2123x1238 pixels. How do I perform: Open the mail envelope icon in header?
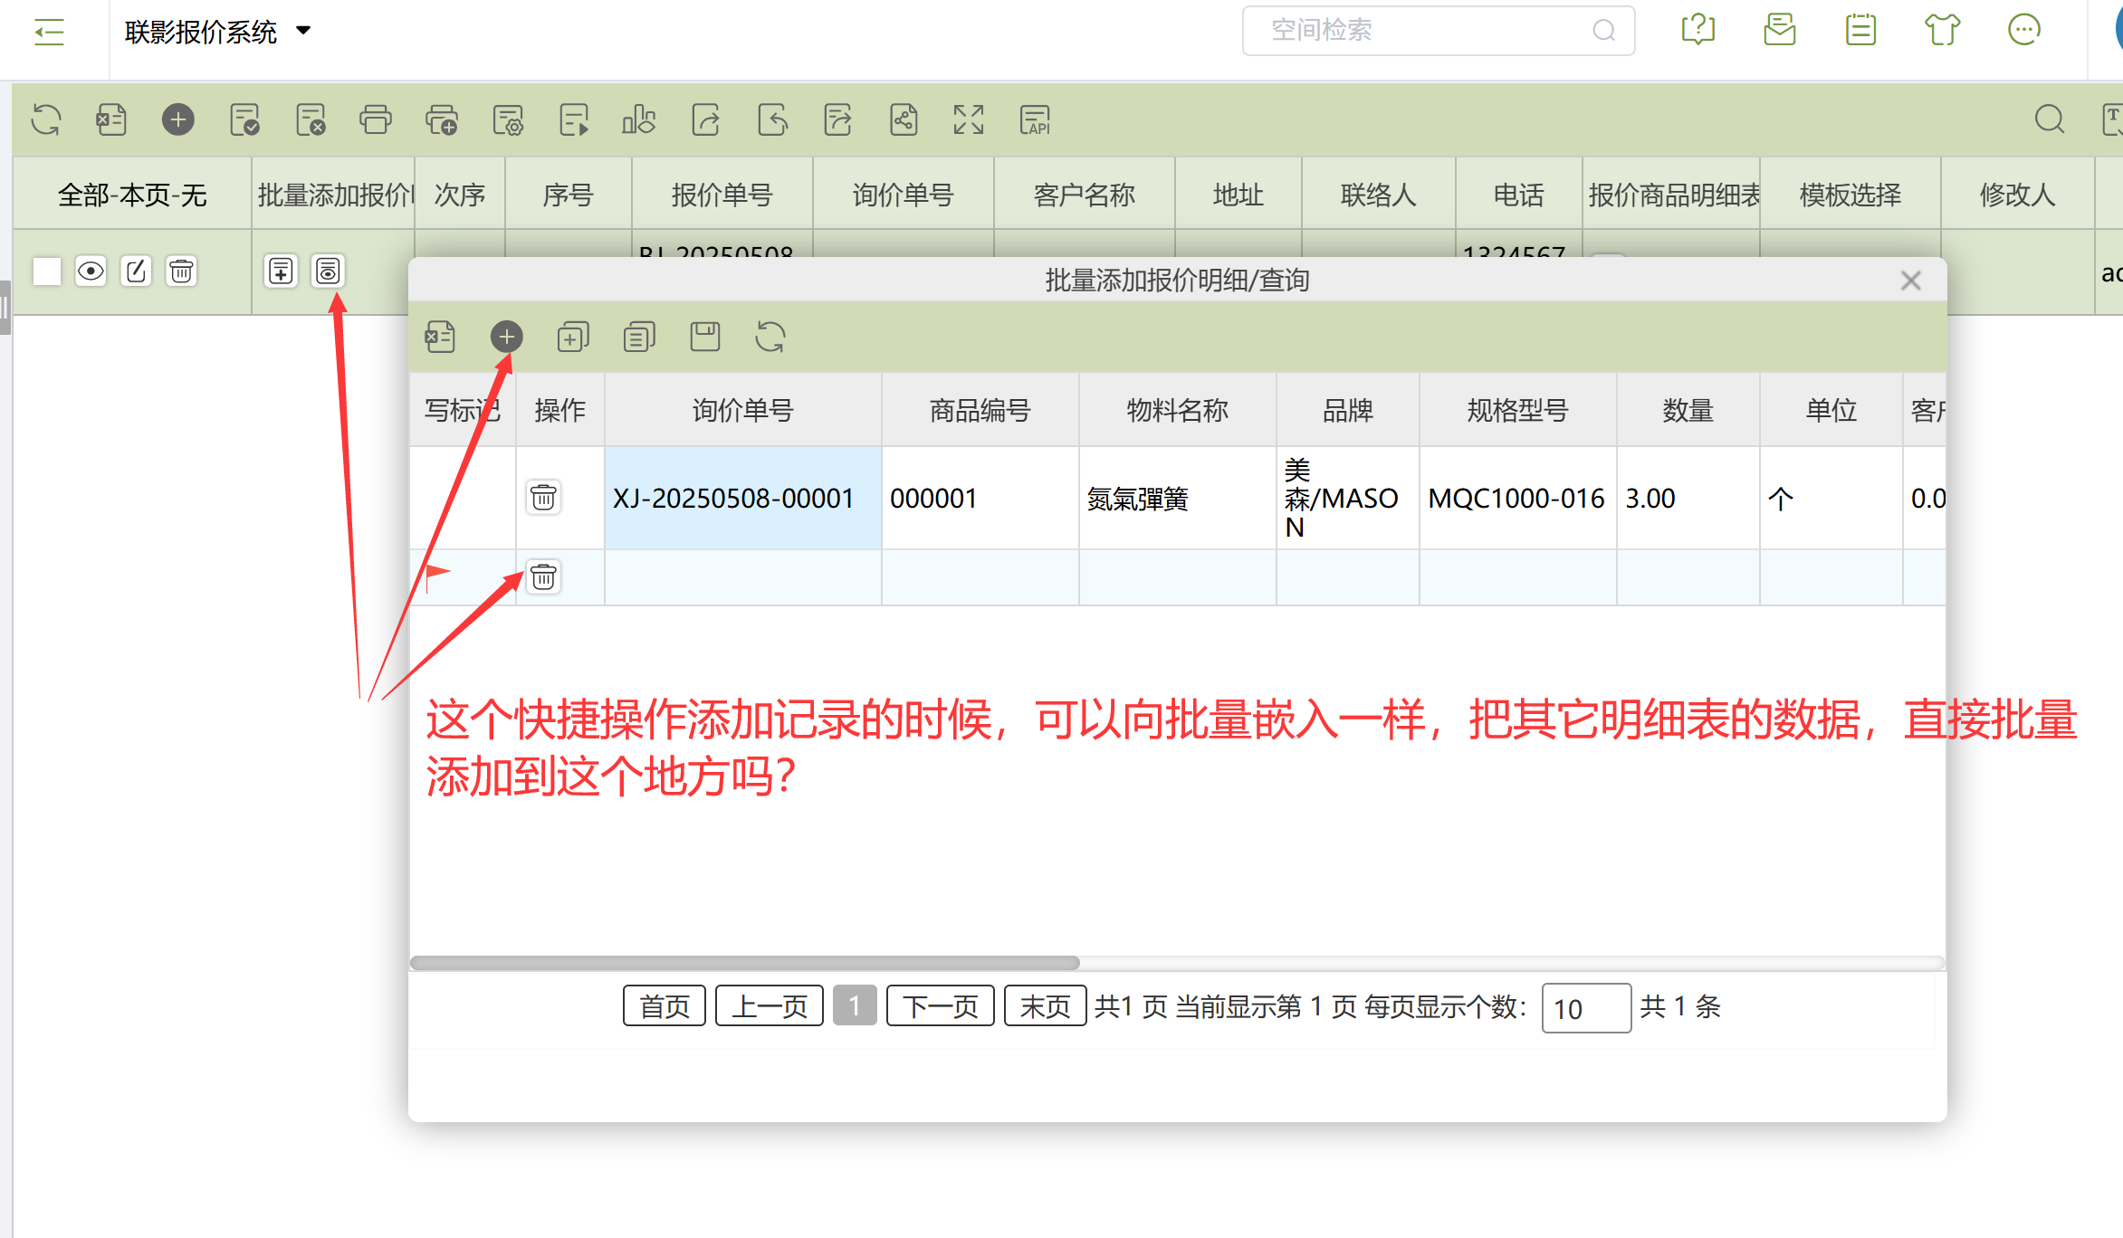pos(1780,30)
